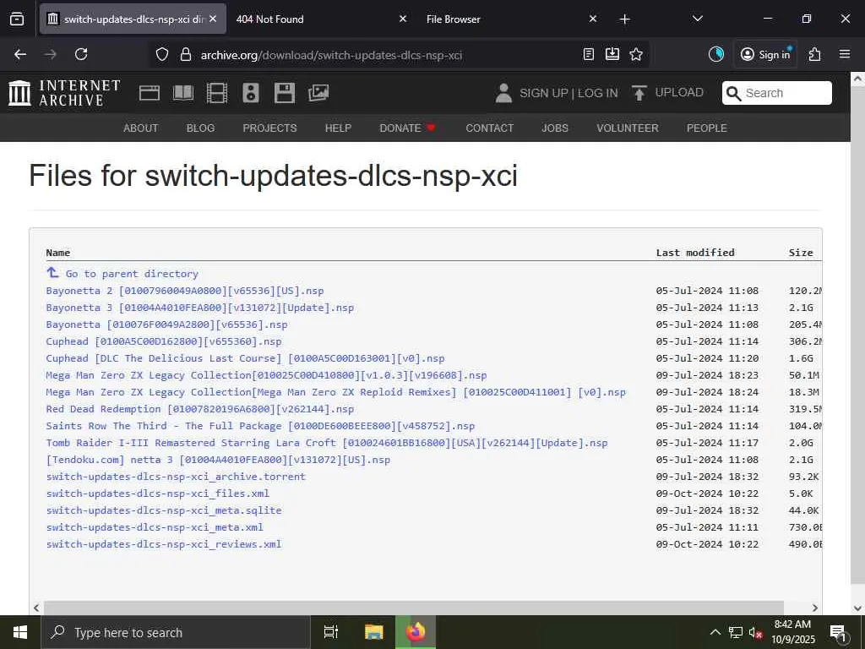865x649 pixels.
Task: Click the user avatar icon
Action: click(503, 93)
